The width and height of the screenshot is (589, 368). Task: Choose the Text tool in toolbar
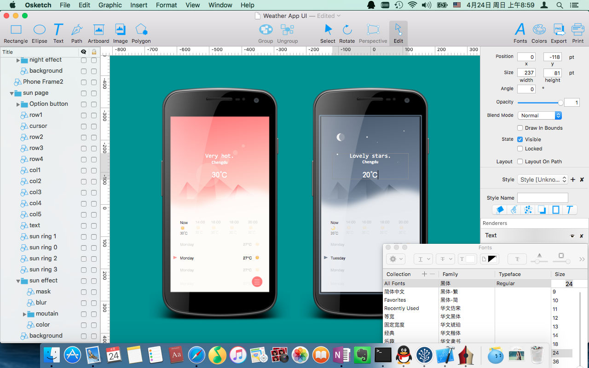[x=58, y=34]
